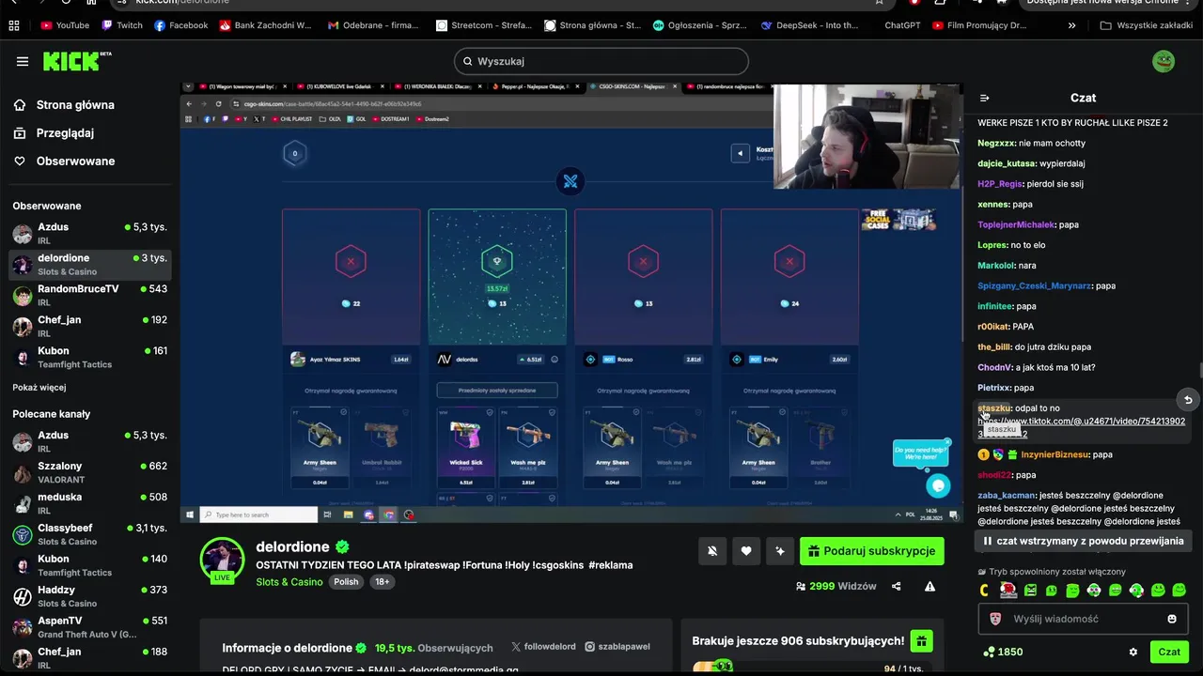Open Twitch bookmark
1203x676 pixels.
pyautogui.click(x=122, y=25)
